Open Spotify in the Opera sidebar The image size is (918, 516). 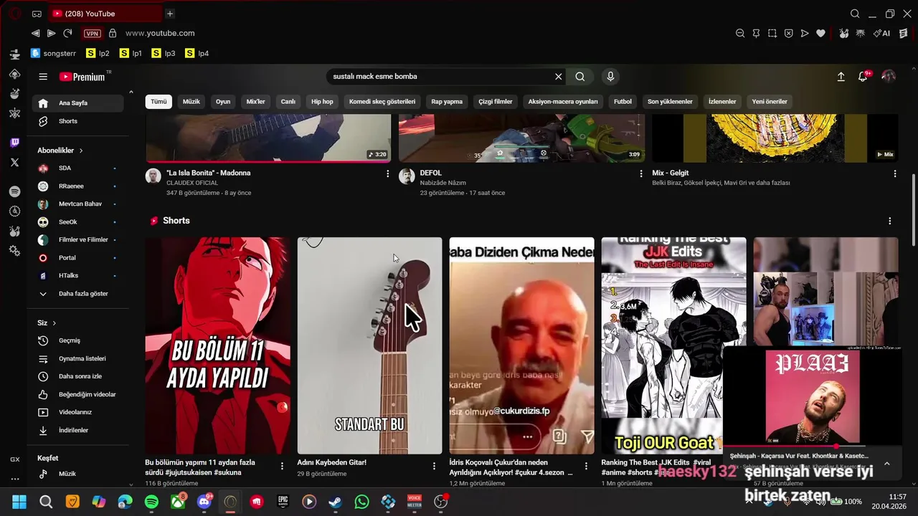pyautogui.click(x=14, y=191)
